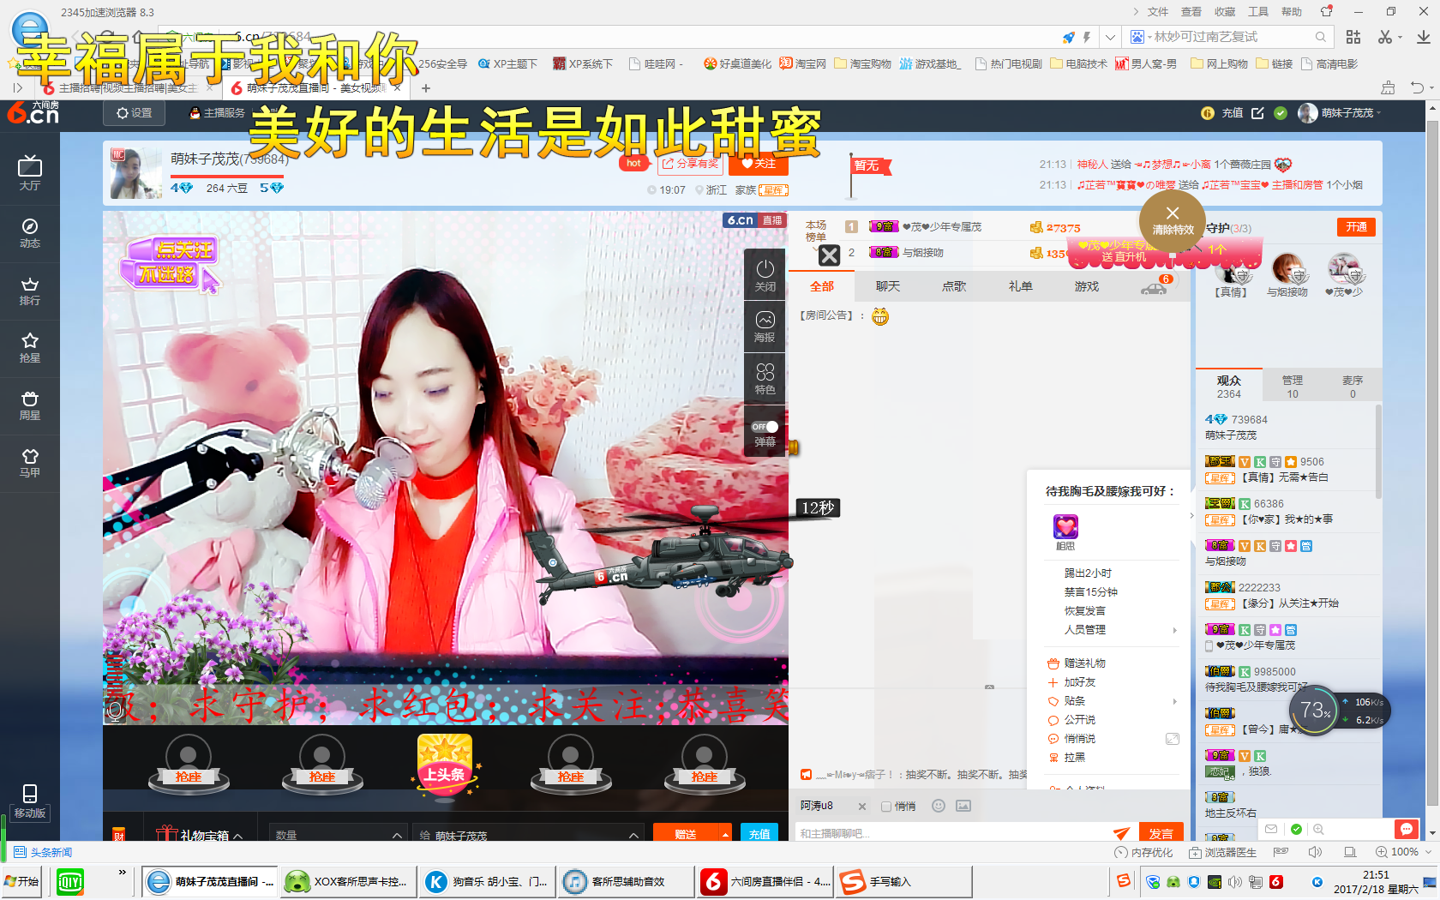Select 踢出2小时 in context menu
1440x900 pixels.
click(1088, 573)
